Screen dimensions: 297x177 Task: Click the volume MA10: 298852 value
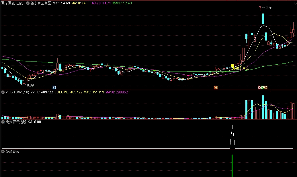tap(117, 92)
